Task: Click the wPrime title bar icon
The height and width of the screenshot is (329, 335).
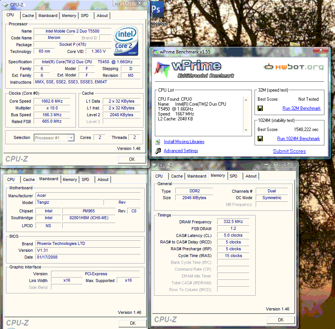Action: (155, 51)
